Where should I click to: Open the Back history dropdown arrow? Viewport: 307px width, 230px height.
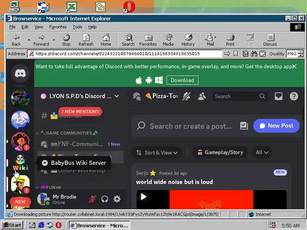pos(29,40)
